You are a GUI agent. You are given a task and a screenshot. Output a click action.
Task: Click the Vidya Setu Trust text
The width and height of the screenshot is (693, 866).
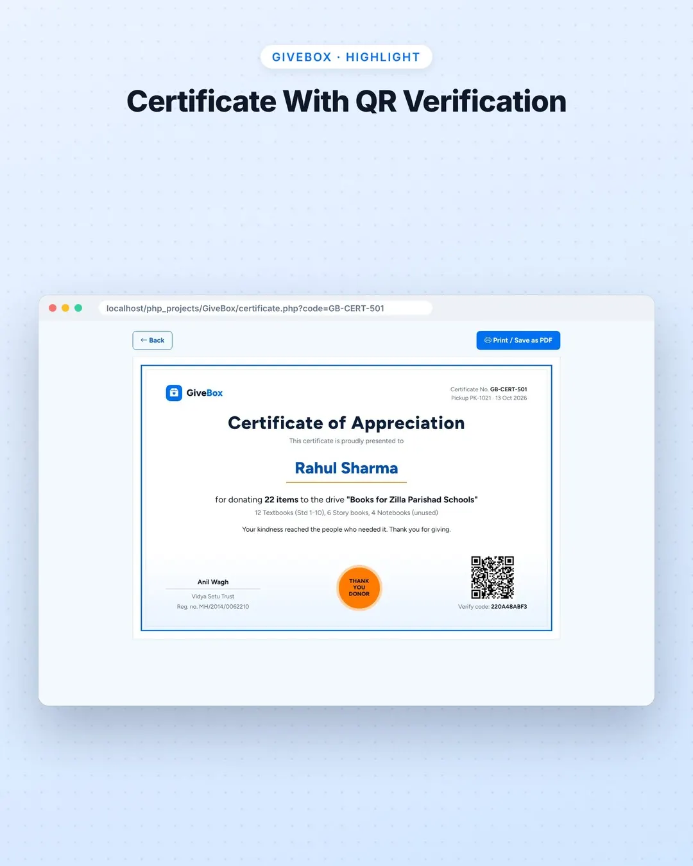pyautogui.click(x=213, y=597)
